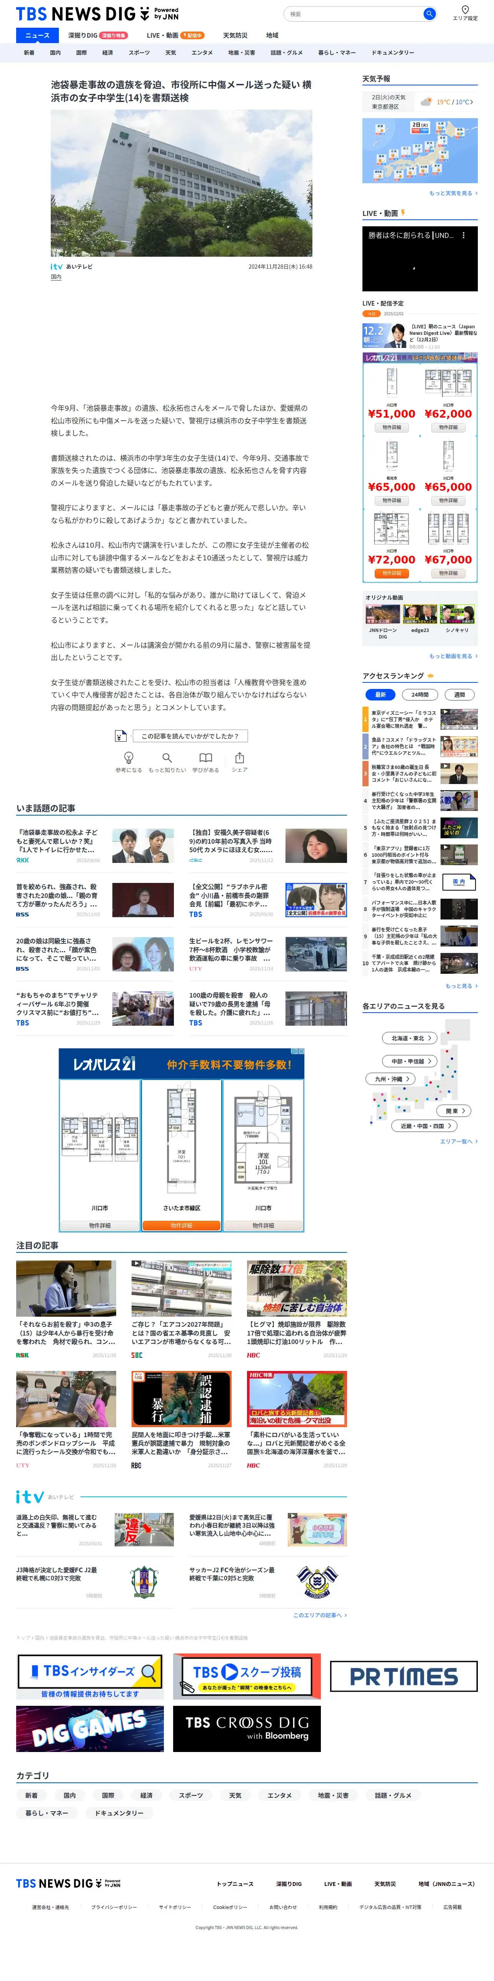
Task: Switch ranking to 週間
Action: tap(459, 694)
